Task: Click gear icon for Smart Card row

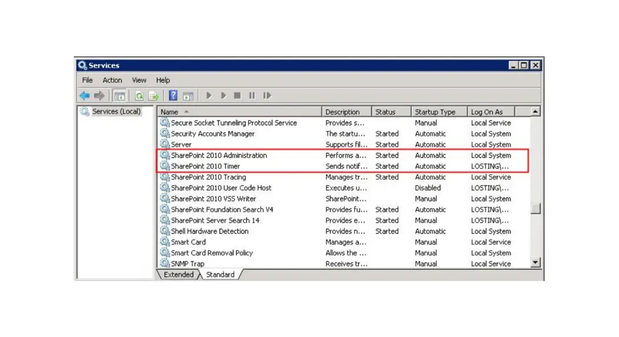Action: pos(165,242)
